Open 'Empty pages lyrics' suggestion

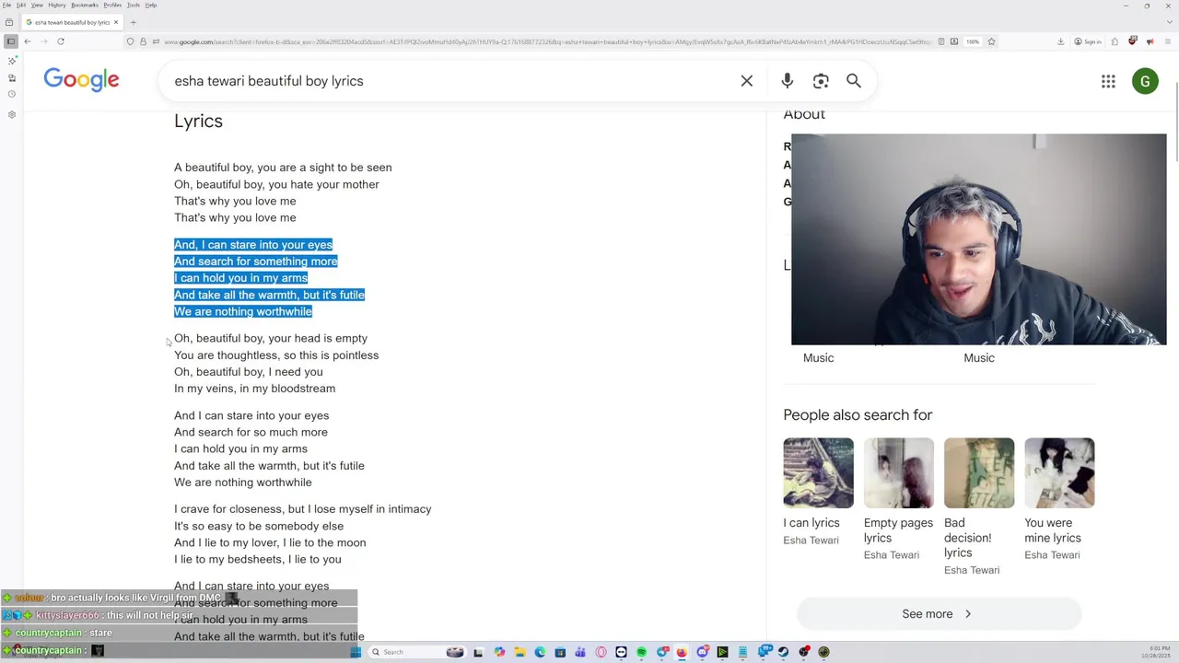click(x=898, y=530)
